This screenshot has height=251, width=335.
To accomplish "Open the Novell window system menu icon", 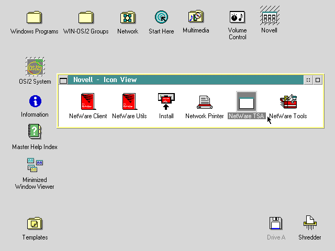I will pyautogui.click(x=63, y=80).
